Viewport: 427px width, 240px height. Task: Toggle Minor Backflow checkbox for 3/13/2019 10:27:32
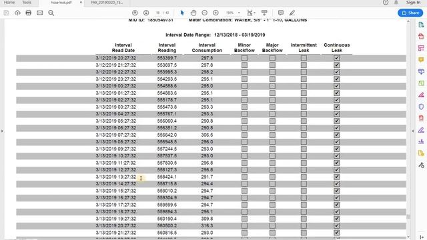click(244, 156)
